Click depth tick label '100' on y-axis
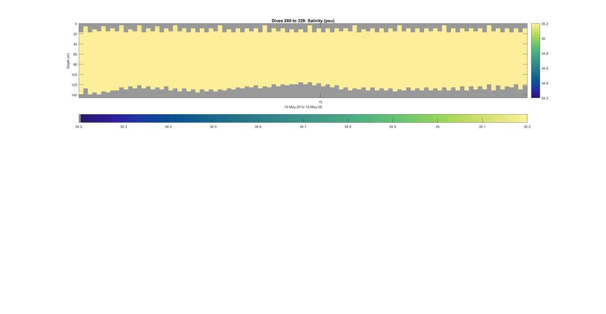Screen dimensions: 606x314 (74, 75)
